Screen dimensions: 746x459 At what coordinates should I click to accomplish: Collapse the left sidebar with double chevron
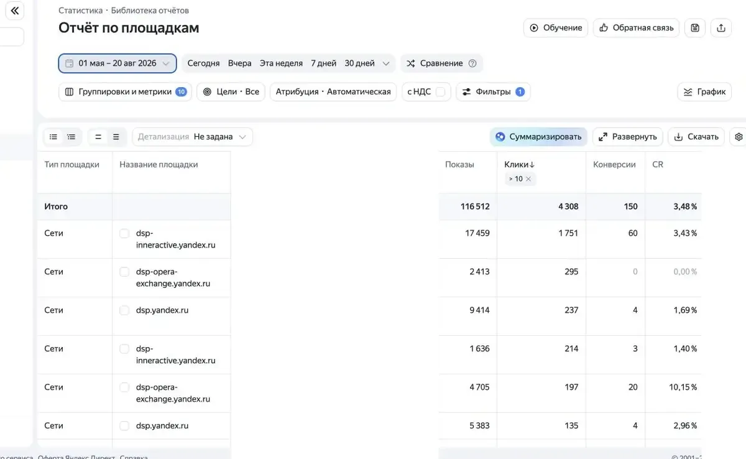15,11
